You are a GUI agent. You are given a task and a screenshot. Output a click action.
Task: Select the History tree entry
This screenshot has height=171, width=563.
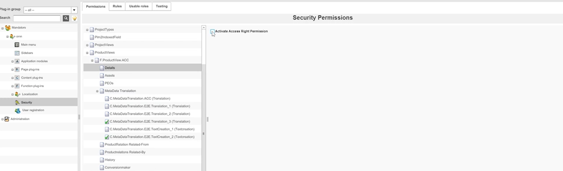[x=110, y=160]
